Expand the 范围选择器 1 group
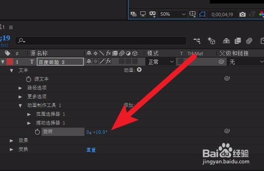 (29, 114)
